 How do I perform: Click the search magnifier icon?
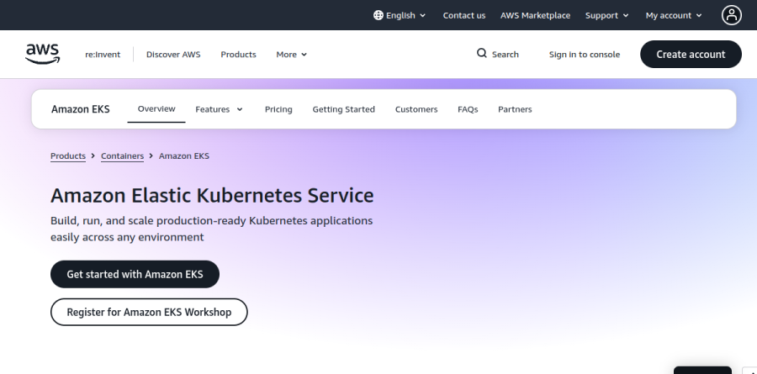[481, 53]
